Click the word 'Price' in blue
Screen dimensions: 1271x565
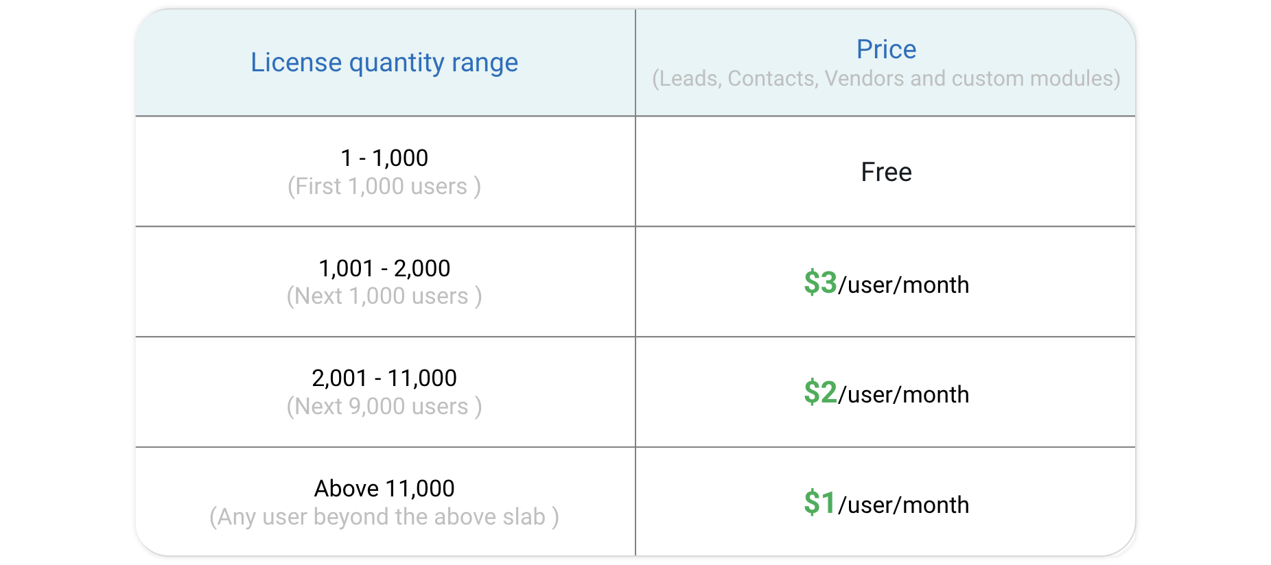pos(886,49)
